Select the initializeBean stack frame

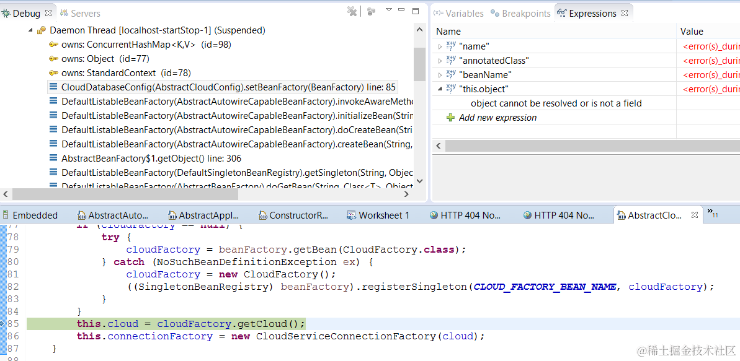[237, 116]
